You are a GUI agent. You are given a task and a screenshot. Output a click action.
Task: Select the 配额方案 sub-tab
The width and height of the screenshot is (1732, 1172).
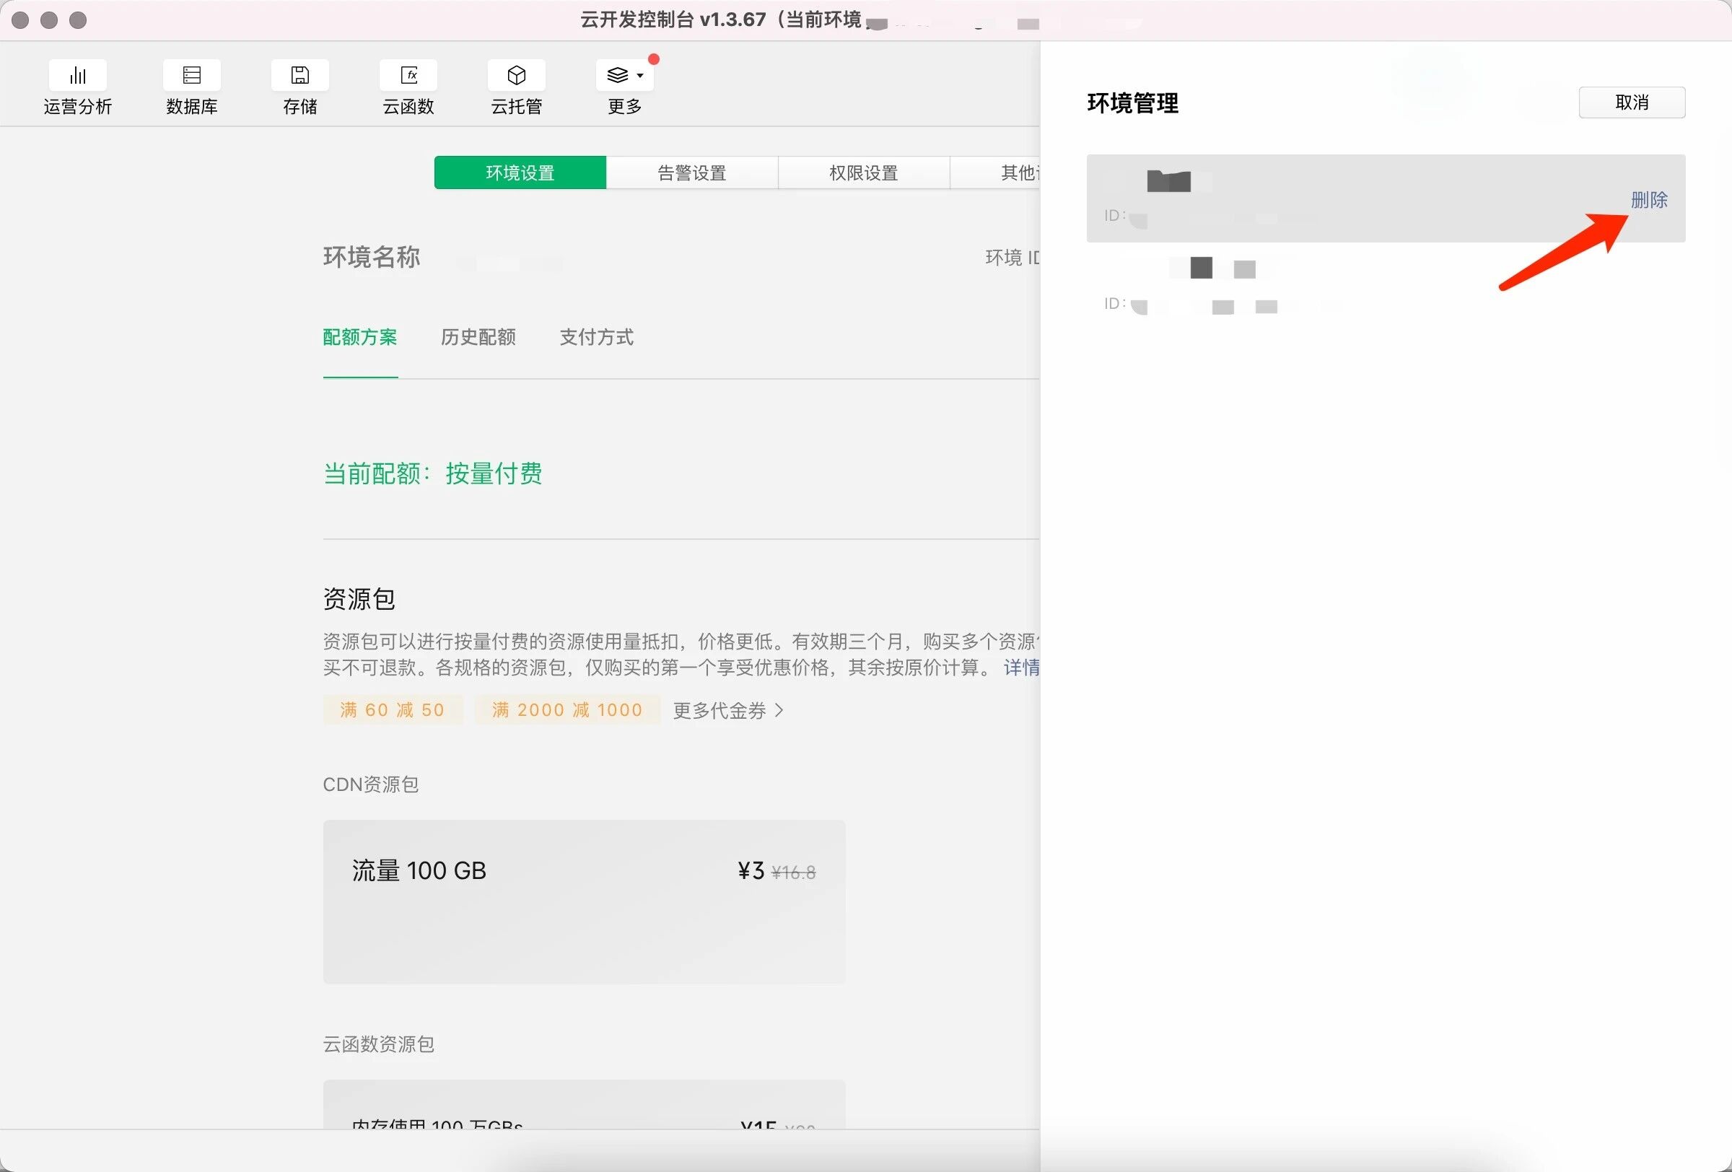(x=360, y=338)
